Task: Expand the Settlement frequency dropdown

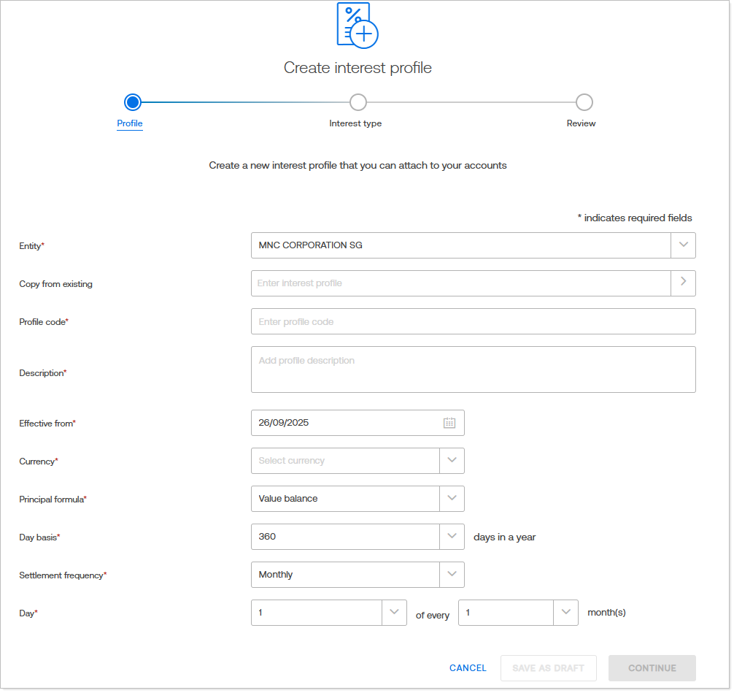Action: 452,575
